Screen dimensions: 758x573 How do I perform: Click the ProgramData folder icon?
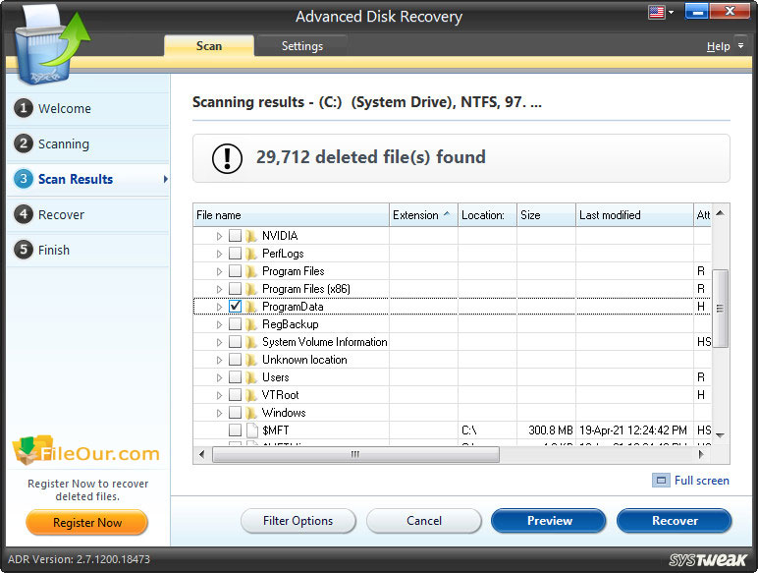point(251,307)
